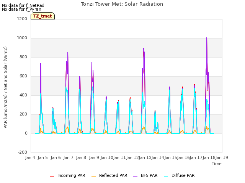The width and height of the screenshot is (245, 183).
Task: Click the -200 y-axis tick label
Action: tap(23, 152)
